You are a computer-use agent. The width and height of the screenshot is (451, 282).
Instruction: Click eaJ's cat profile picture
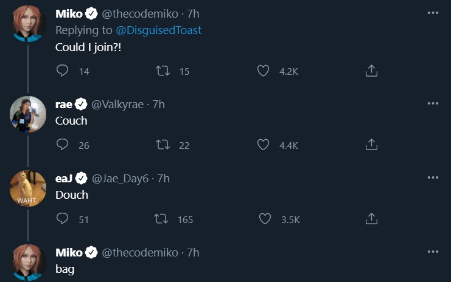pos(29,188)
